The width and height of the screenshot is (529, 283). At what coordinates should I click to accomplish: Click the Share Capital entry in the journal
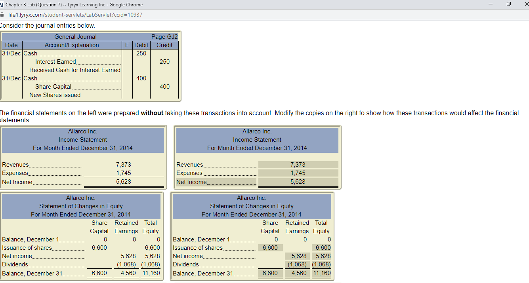point(53,86)
